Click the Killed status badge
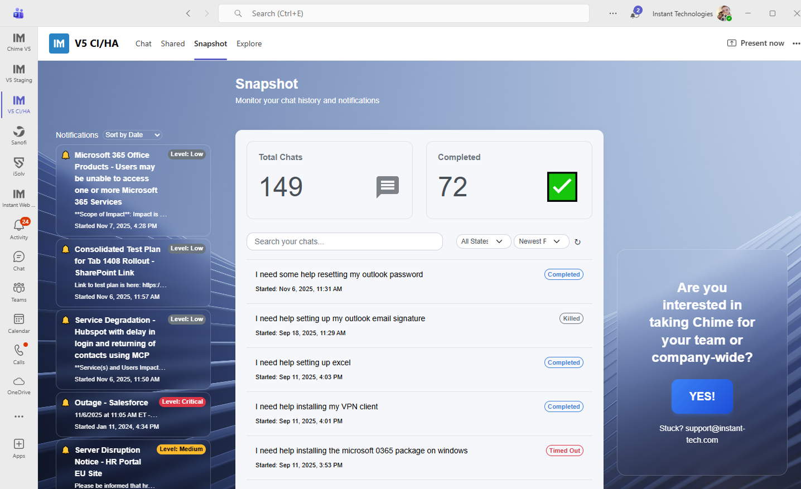Viewport: 801px width, 489px height. 571,318
